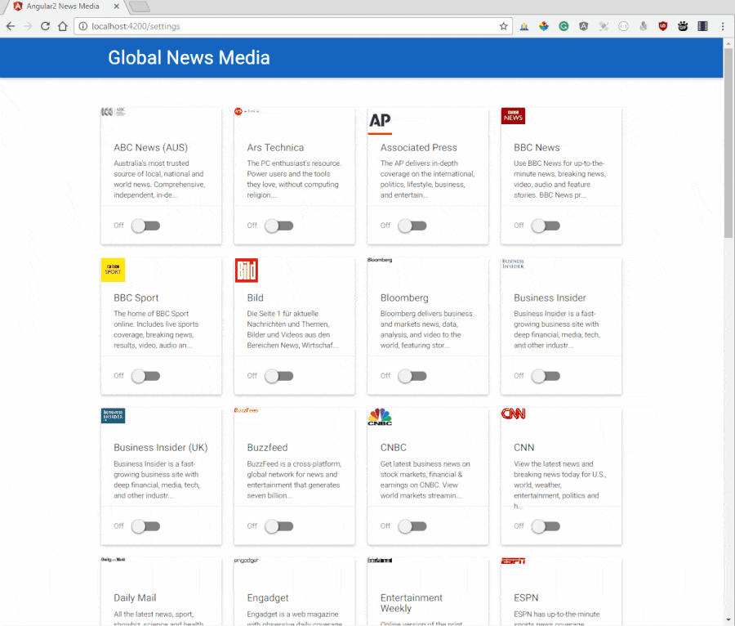Turn on the Buzzfeed toggle
The width and height of the screenshot is (735, 626).
pyautogui.click(x=279, y=526)
